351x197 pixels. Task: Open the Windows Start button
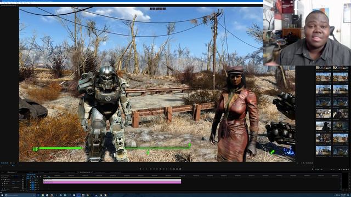pyautogui.click(x=2, y=195)
